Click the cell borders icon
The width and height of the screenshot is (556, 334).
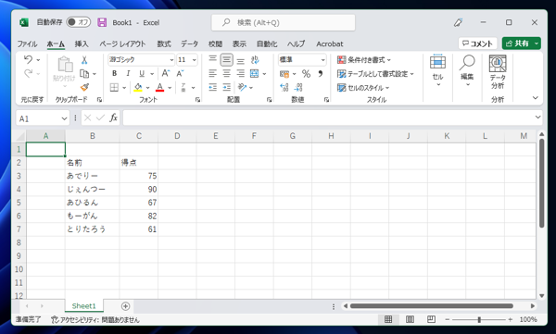114,87
